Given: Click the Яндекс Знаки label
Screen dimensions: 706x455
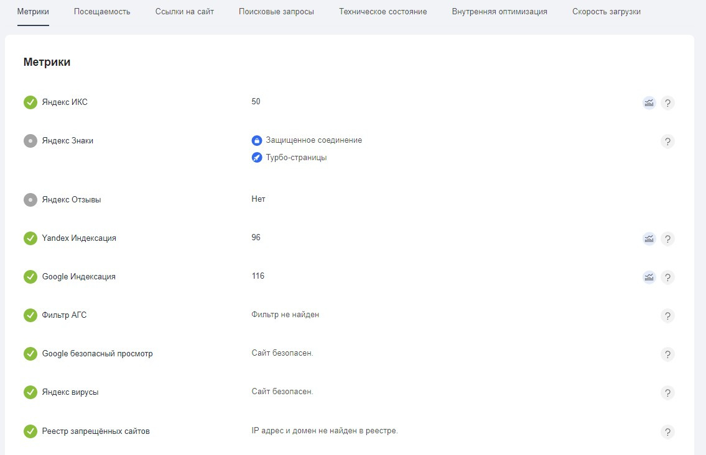Looking at the screenshot, I should 68,141.
